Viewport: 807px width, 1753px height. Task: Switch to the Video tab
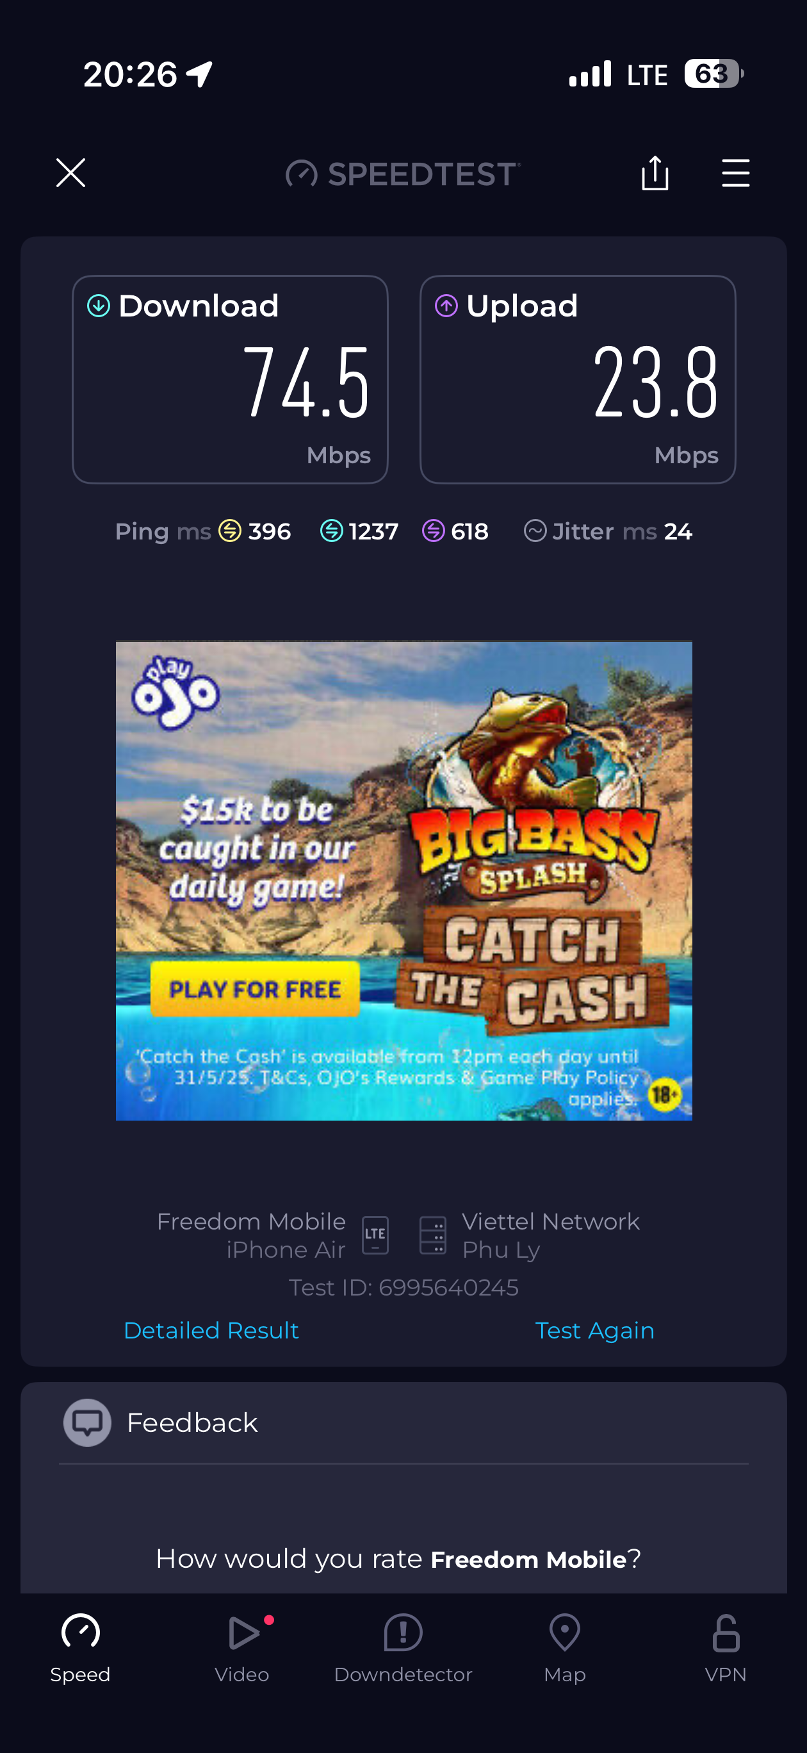242,1648
